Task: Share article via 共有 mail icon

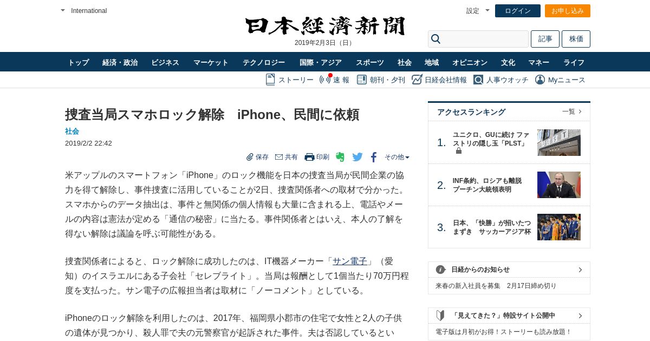Action: coord(279,157)
